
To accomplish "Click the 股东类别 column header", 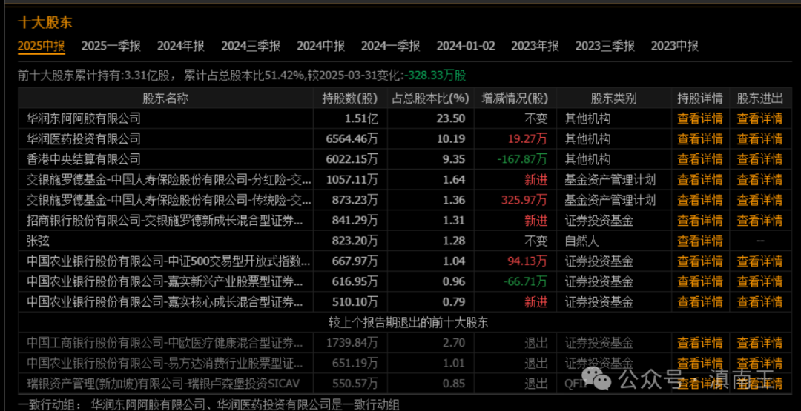I will point(614,98).
